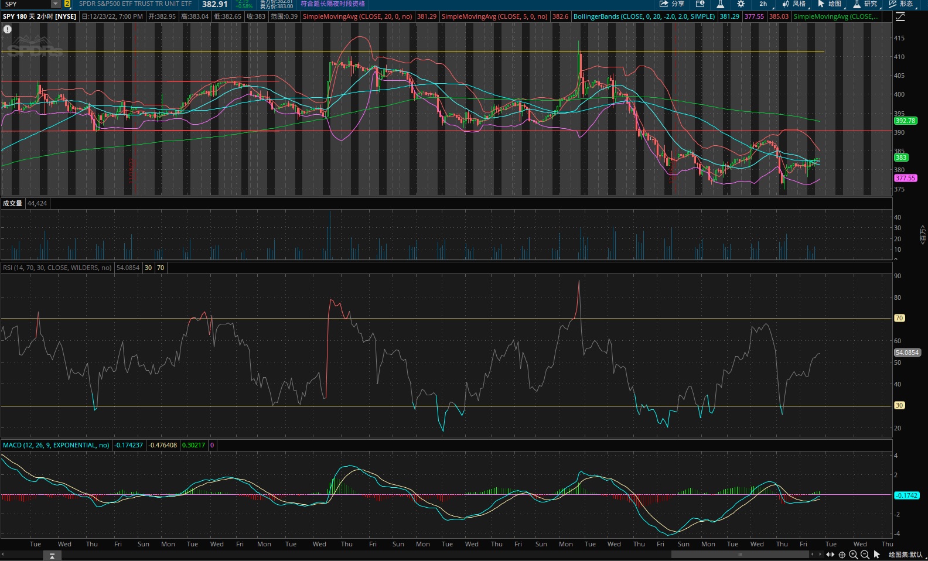
Task: Open the 绘图 drawing tools dropdown
Action: click(x=830, y=4)
